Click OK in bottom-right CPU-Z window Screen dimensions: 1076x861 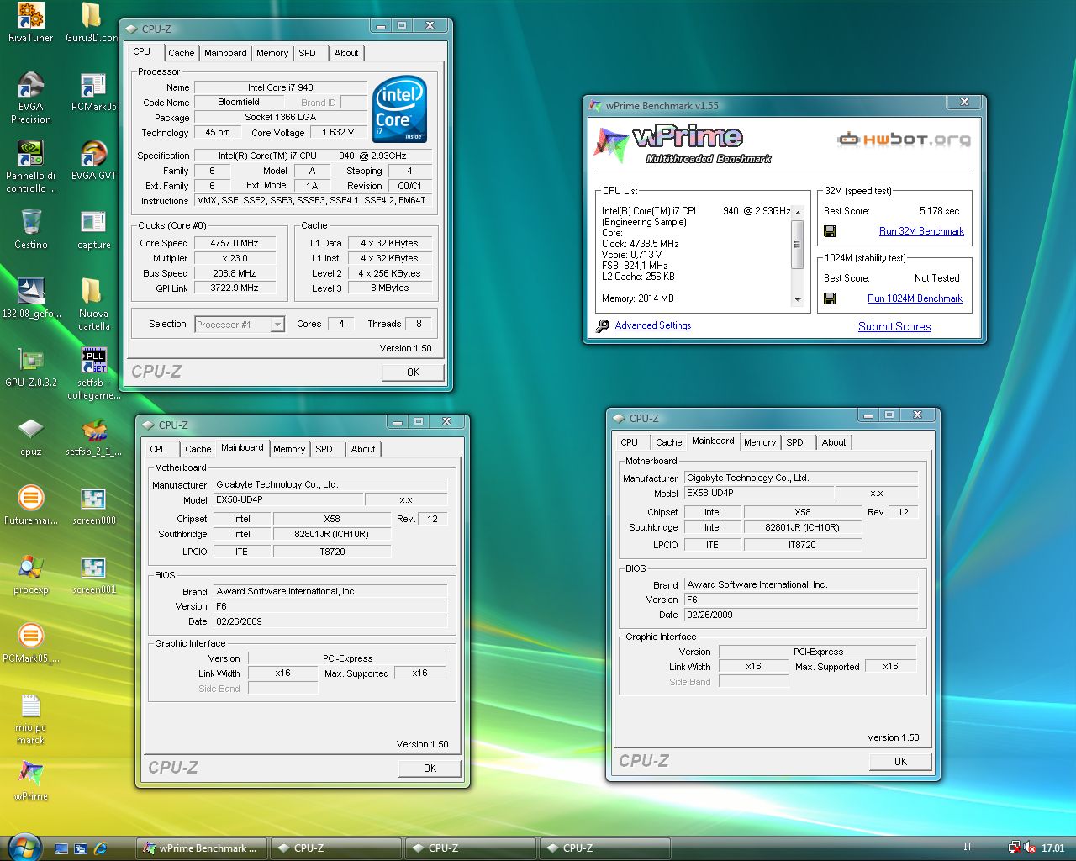point(900,761)
